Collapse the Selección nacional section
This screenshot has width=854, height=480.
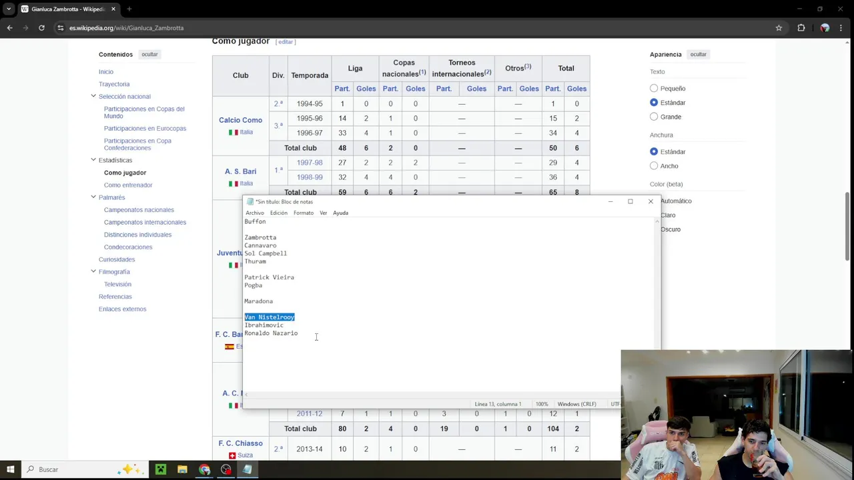[93, 96]
